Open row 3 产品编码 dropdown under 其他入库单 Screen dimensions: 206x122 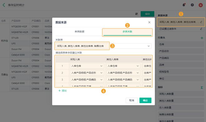123,80
